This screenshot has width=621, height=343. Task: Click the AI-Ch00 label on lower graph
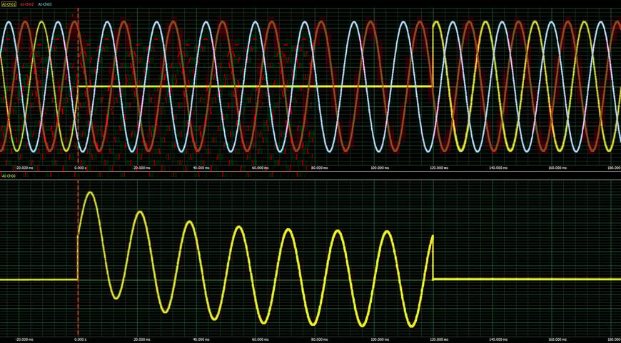[9, 175]
